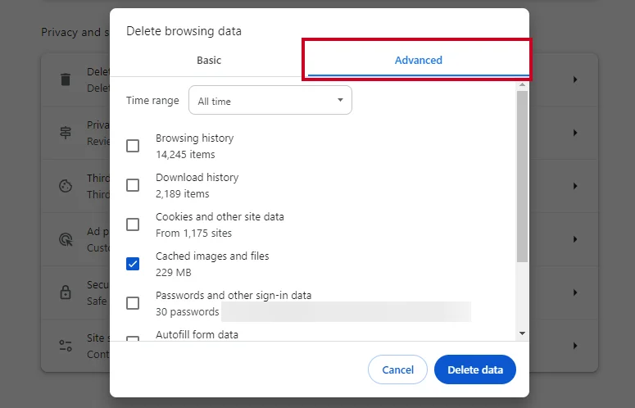This screenshot has height=408, width=635.
Task: Click the ad privacy cursor icon
Action: coord(66,239)
